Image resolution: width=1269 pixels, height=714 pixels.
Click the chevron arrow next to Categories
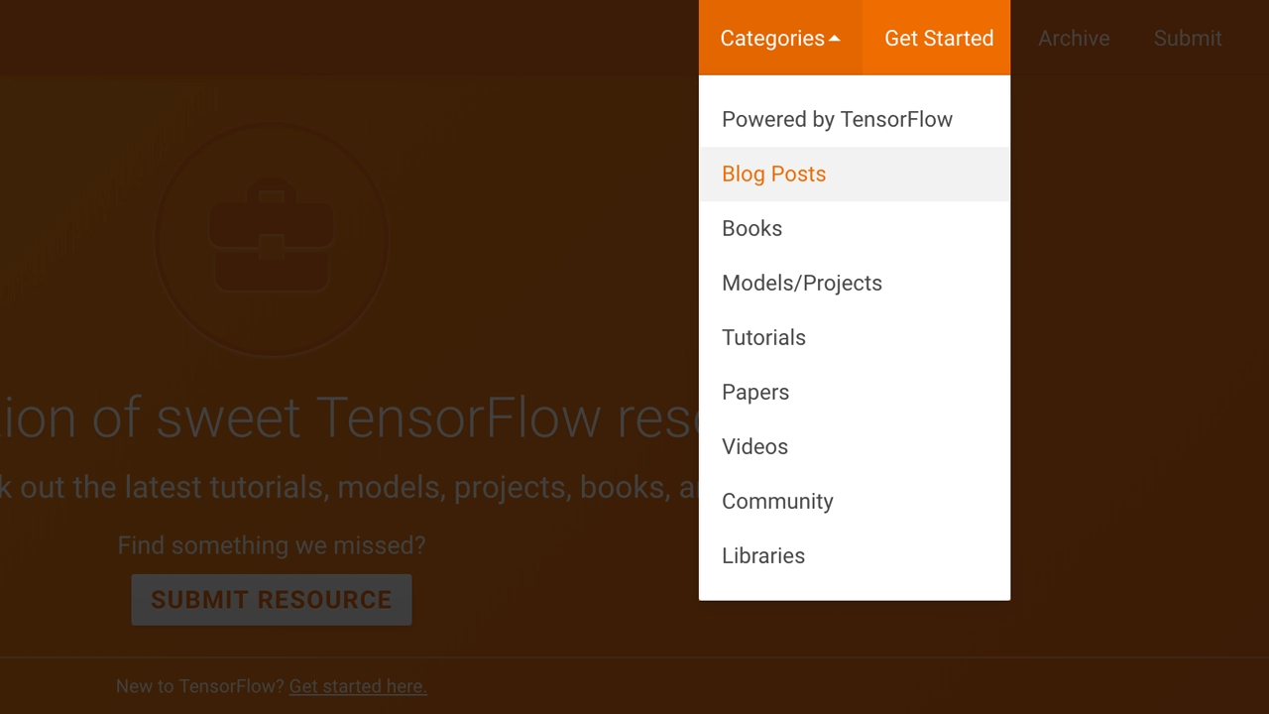834,38
